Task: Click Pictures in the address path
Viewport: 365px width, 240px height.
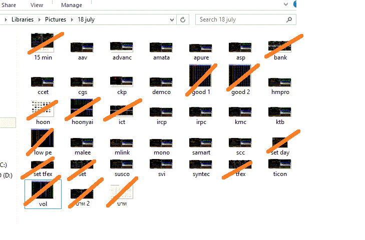Action: tap(56, 19)
